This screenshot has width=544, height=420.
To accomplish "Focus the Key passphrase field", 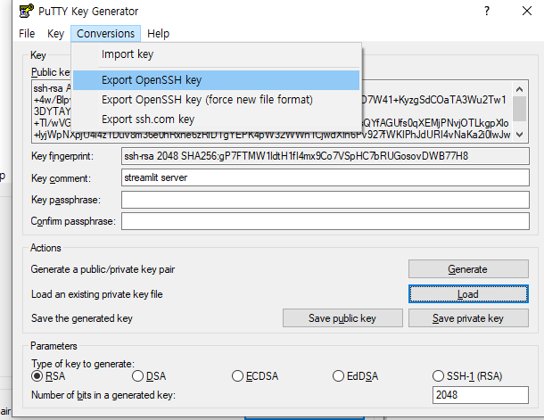I will click(x=326, y=200).
